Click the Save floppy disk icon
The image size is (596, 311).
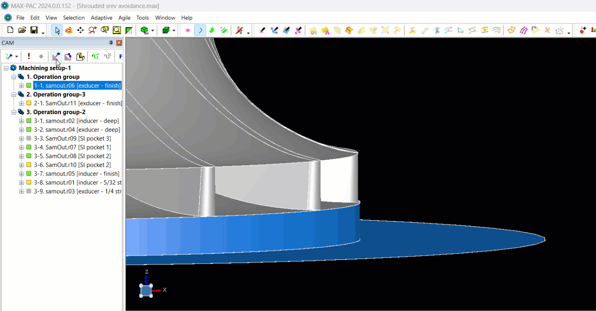34,30
